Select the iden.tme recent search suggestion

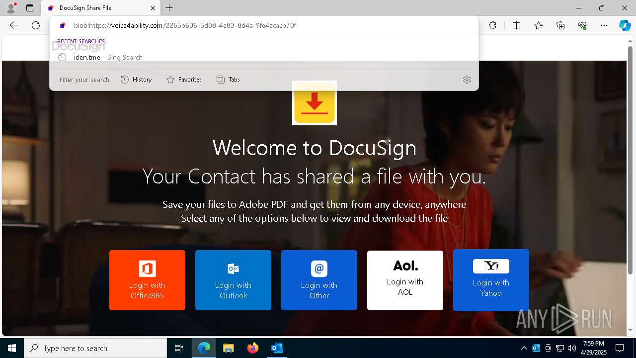click(264, 57)
